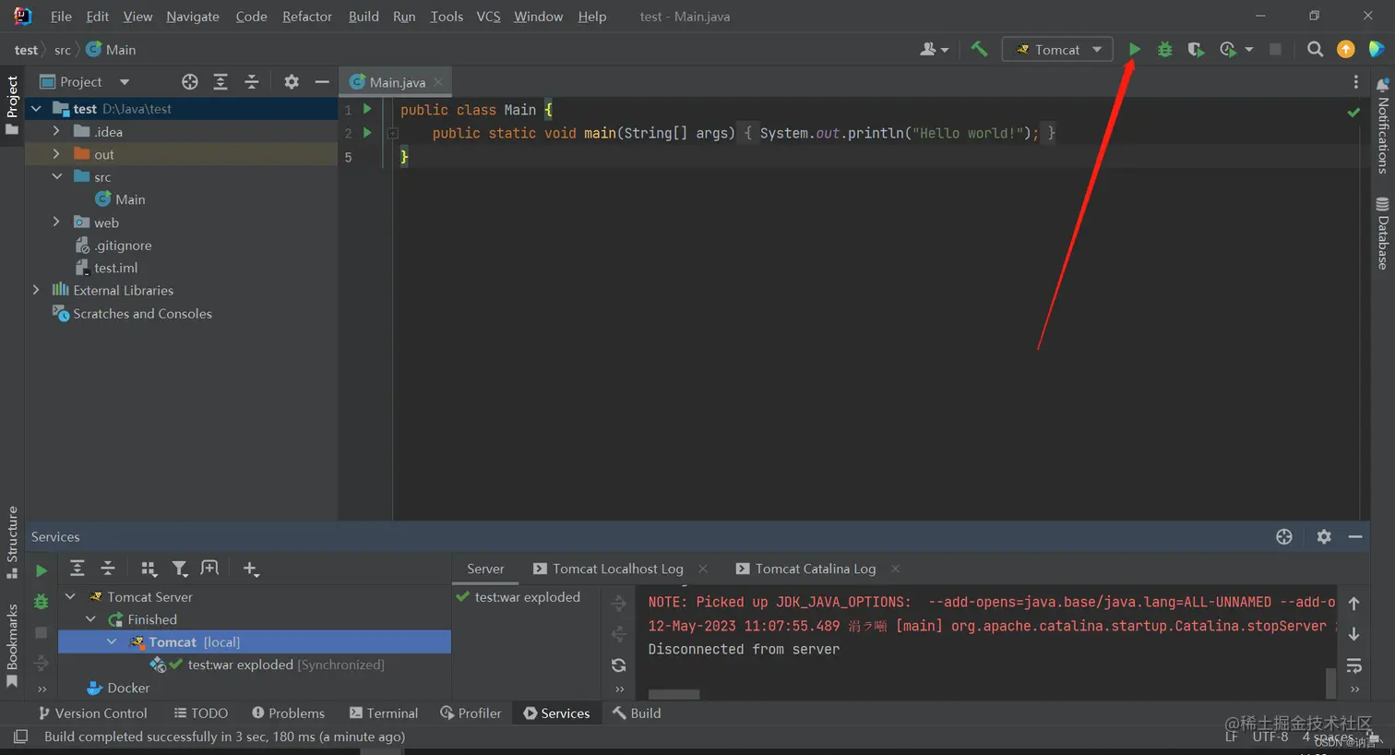This screenshot has width=1395, height=755.
Task: Open the Structure tool window
Action: [x=12, y=537]
